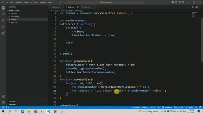203x114 pixels.
Task: Click the Prettier status item
Action: click(x=189, y=107)
